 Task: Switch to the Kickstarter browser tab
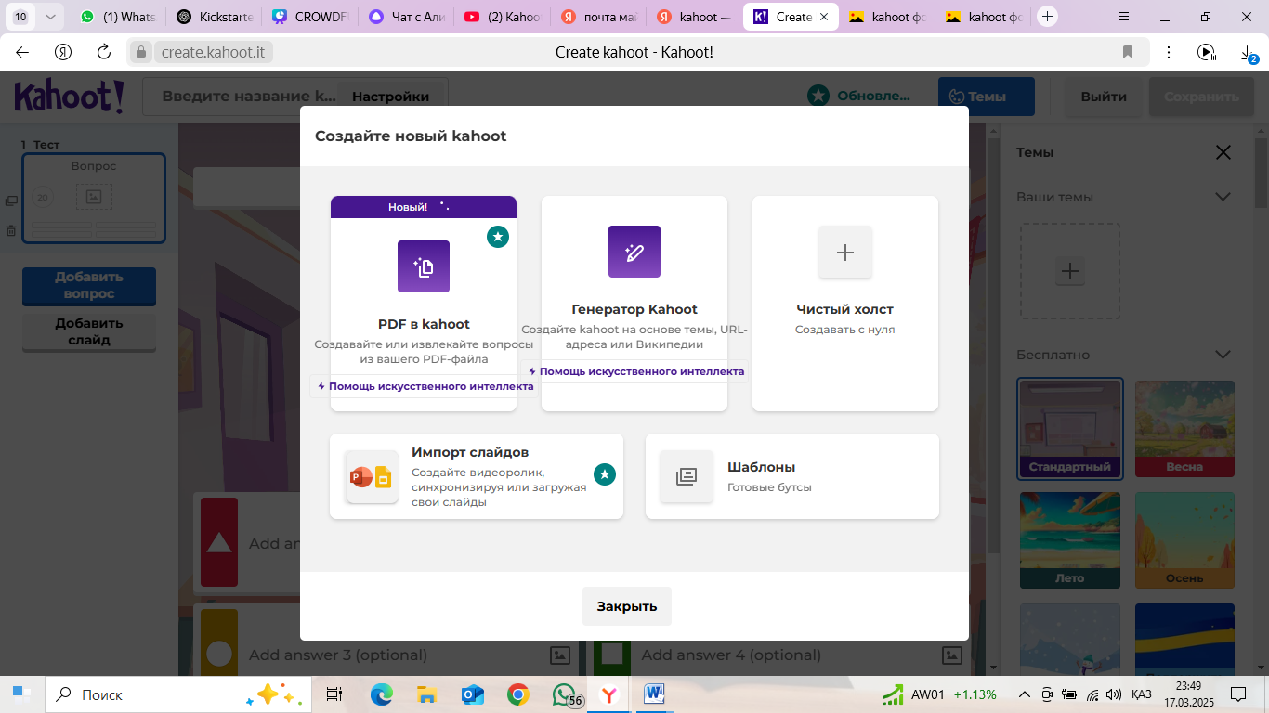point(215,17)
